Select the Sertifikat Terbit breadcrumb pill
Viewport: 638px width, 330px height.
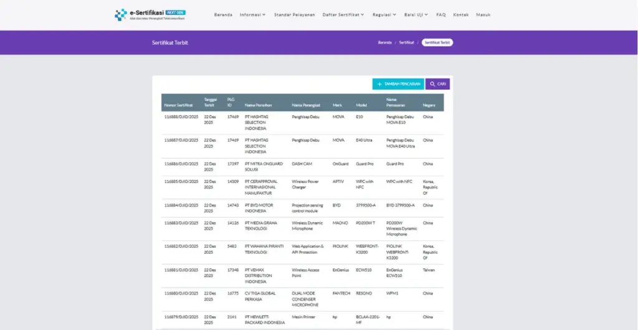437,42
